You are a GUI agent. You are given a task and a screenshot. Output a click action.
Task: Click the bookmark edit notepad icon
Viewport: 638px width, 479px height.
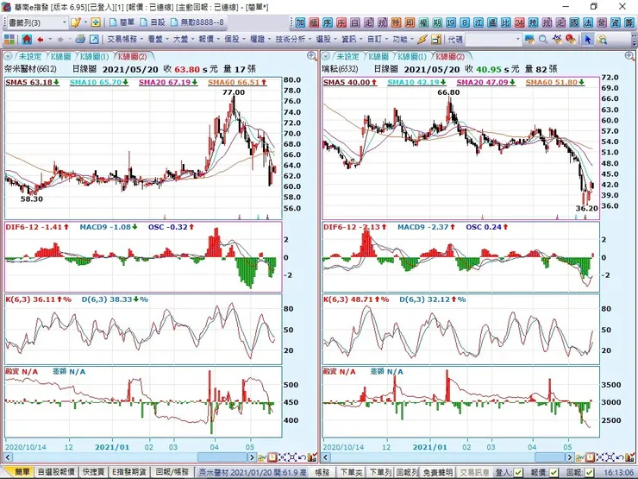coord(76,22)
